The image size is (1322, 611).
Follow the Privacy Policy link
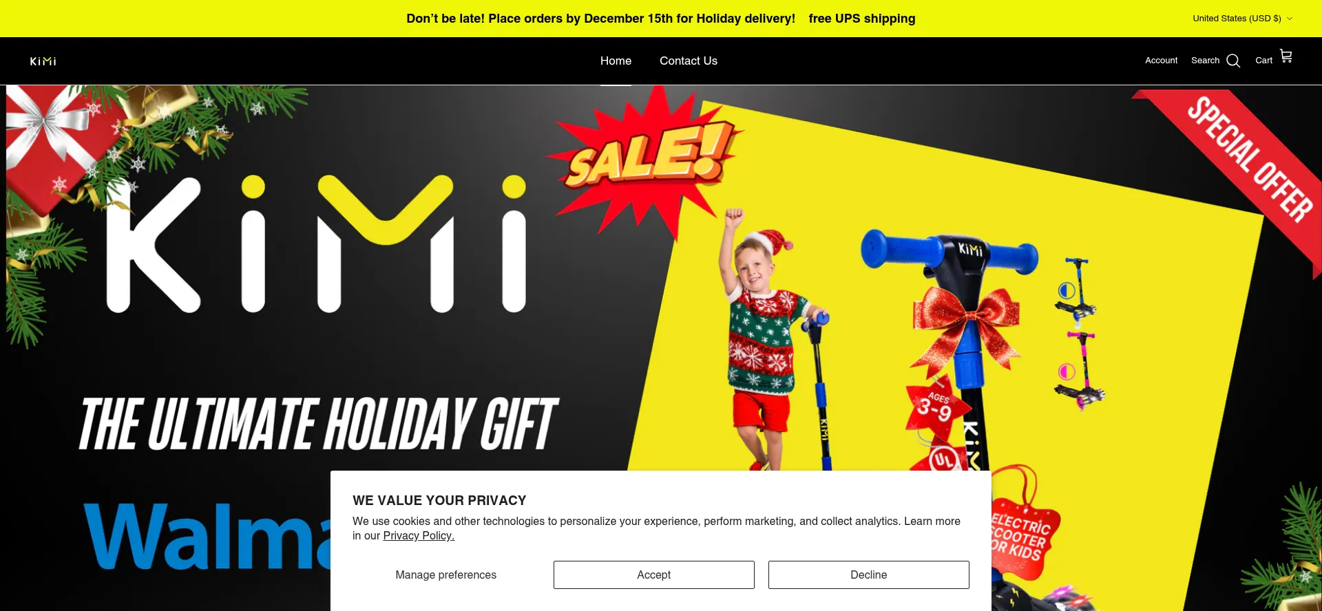419,536
